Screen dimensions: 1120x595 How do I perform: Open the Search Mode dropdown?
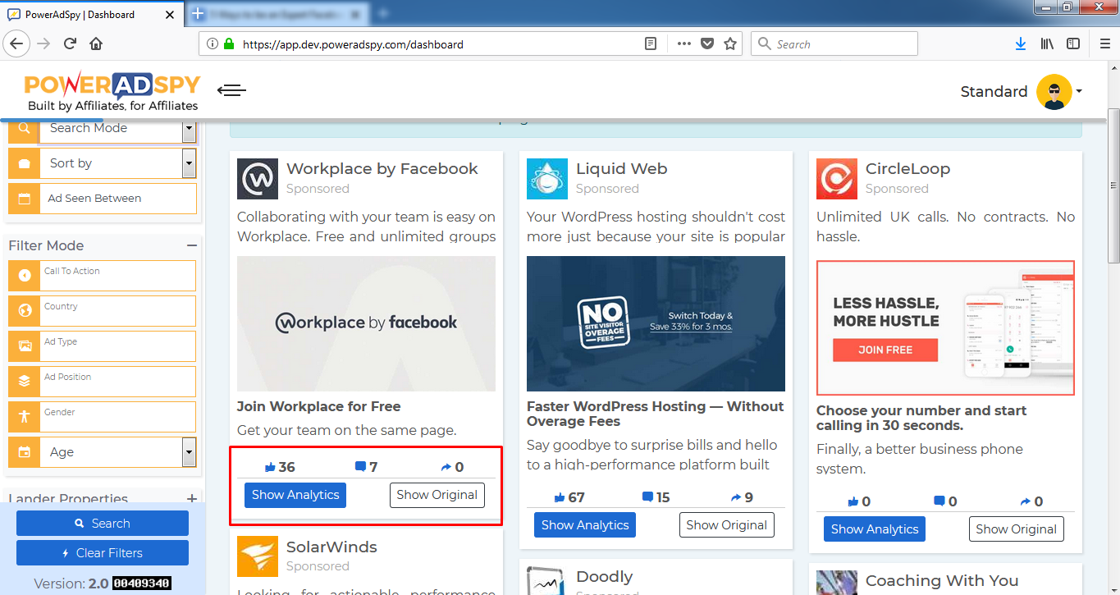(x=118, y=129)
